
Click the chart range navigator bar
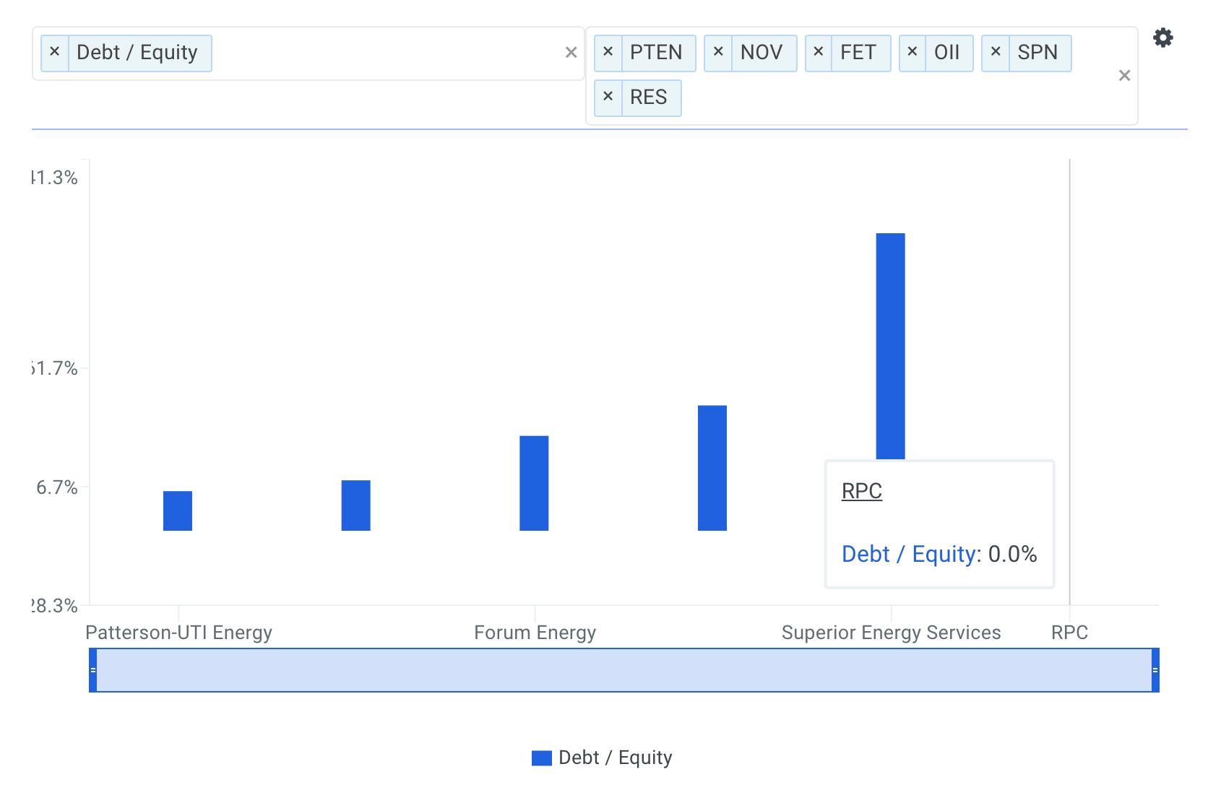(x=624, y=670)
